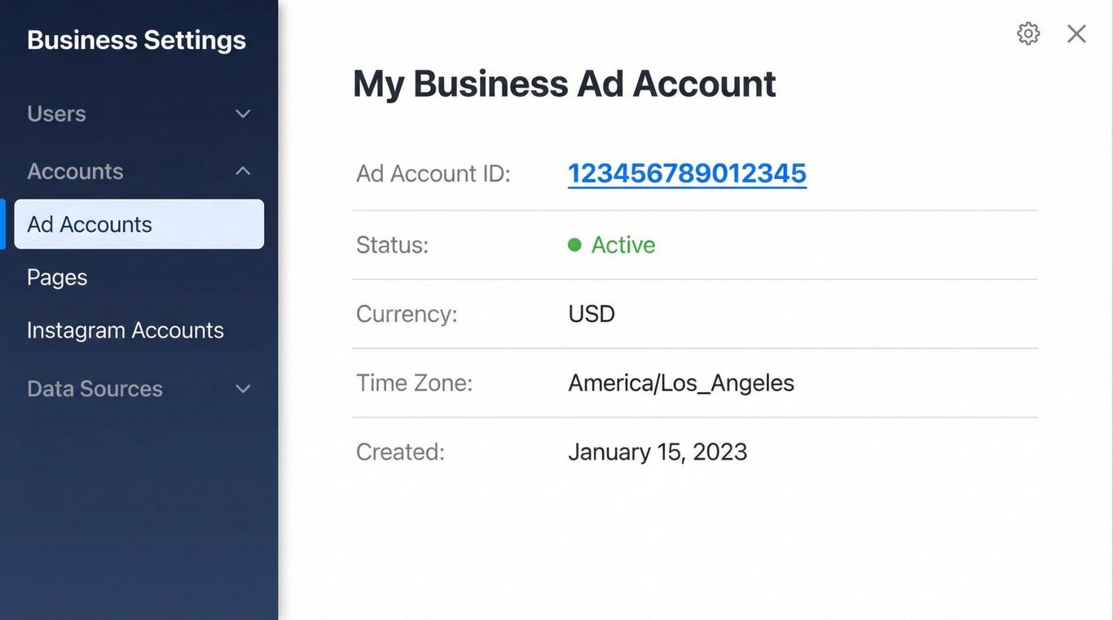The image size is (1113, 620).
Task: Expand the Users section chevron
Action: pos(243,114)
